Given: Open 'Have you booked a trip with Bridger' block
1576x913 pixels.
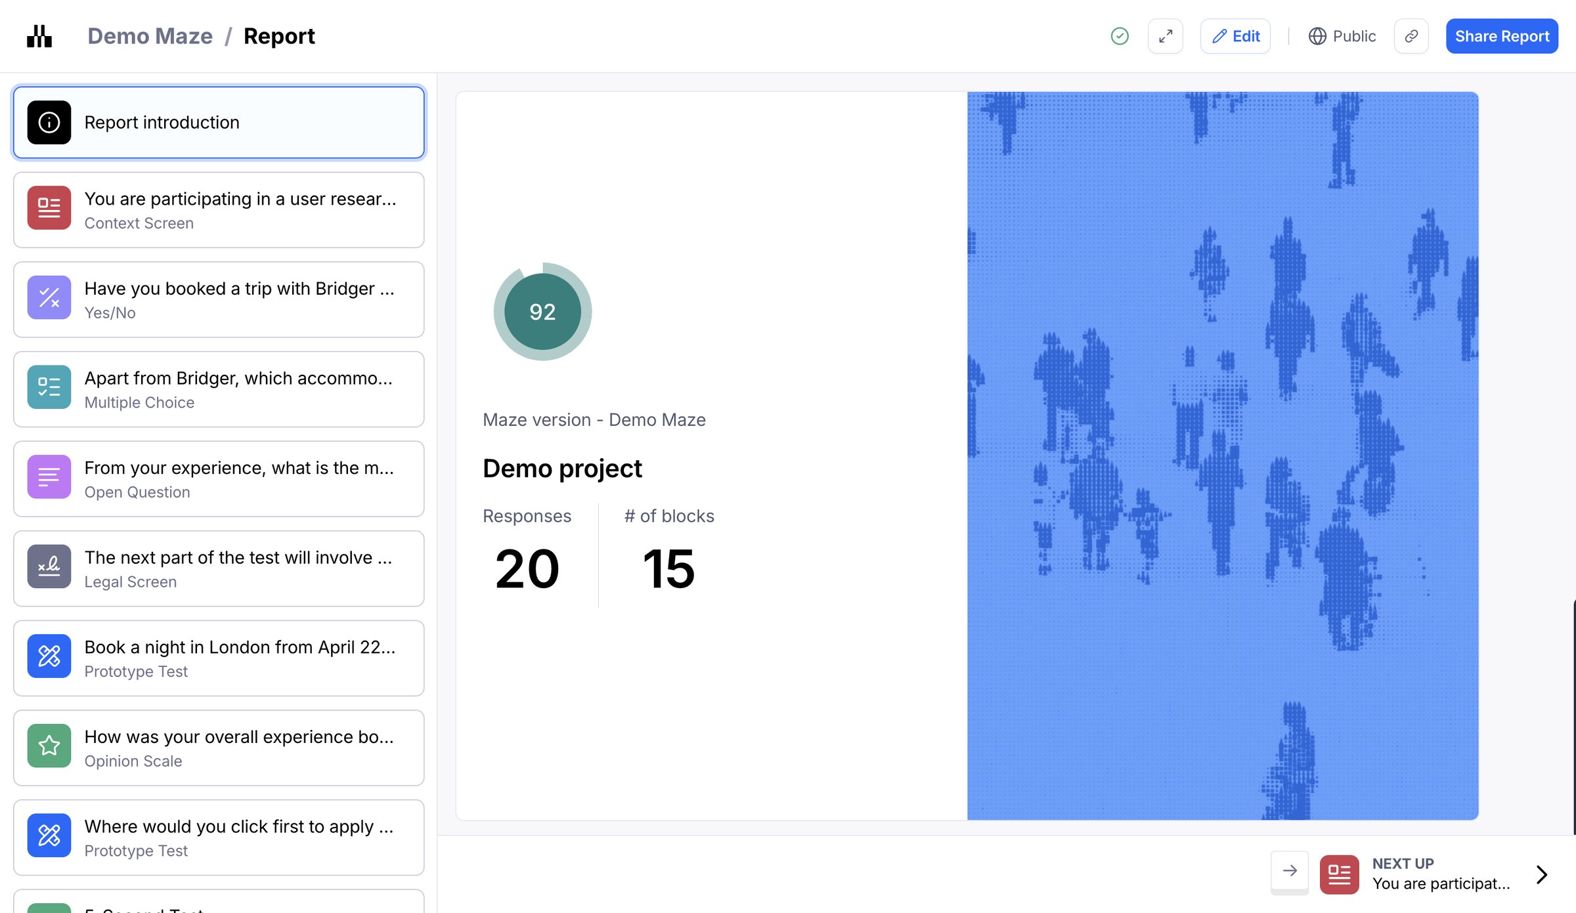Looking at the screenshot, I should (x=219, y=300).
